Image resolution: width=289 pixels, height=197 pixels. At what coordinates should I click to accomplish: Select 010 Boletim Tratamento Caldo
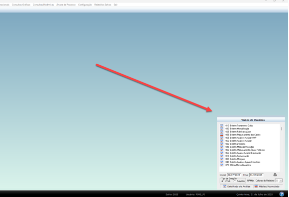tap(239, 126)
